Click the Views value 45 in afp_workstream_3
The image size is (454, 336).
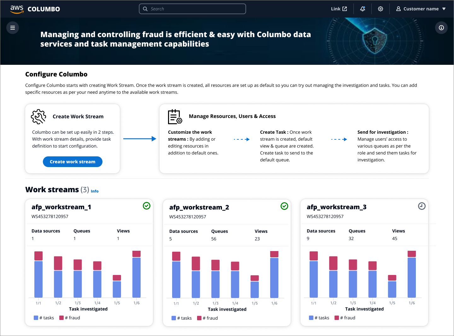point(395,238)
